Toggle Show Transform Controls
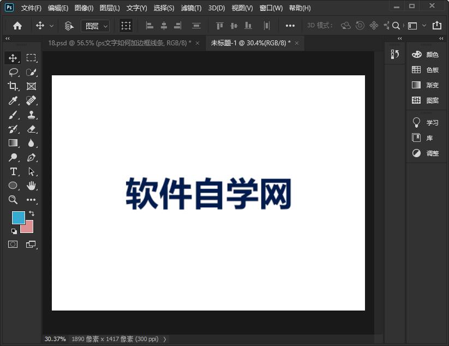Screen dimensions: 449x346 pyautogui.click(x=125, y=26)
